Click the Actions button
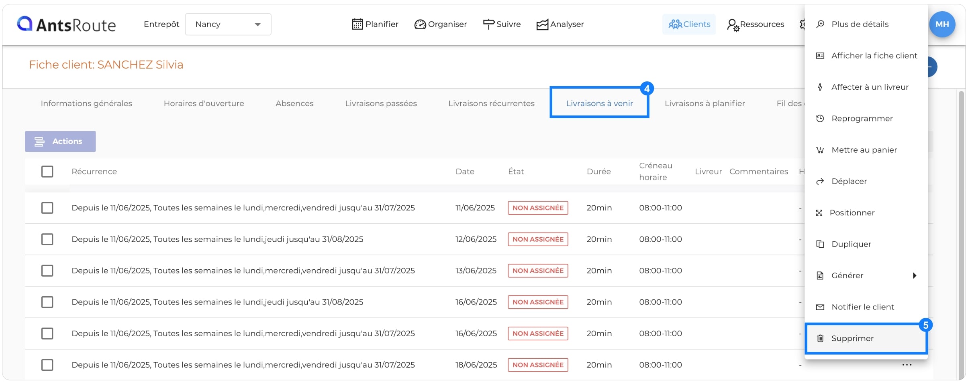 tap(60, 141)
